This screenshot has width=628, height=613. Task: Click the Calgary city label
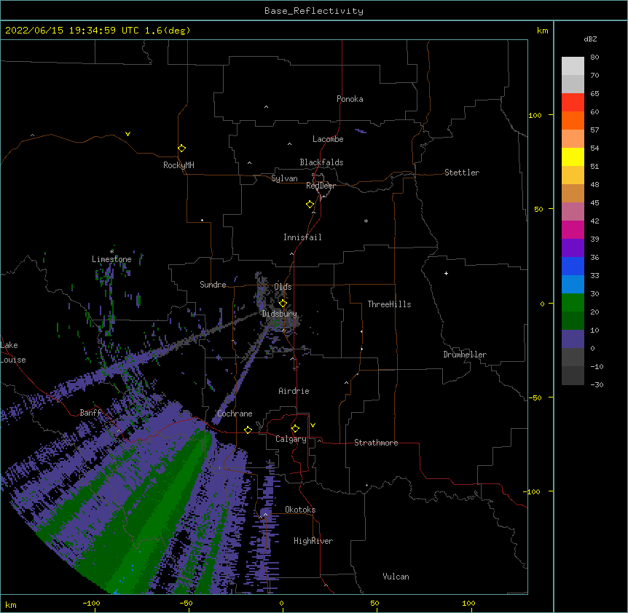[291, 439]
